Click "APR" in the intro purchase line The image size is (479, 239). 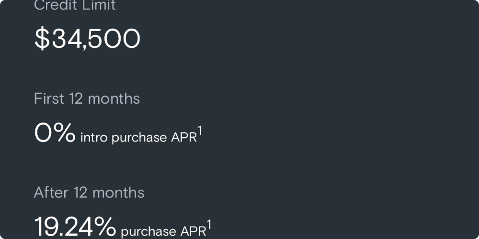[183, 138]
